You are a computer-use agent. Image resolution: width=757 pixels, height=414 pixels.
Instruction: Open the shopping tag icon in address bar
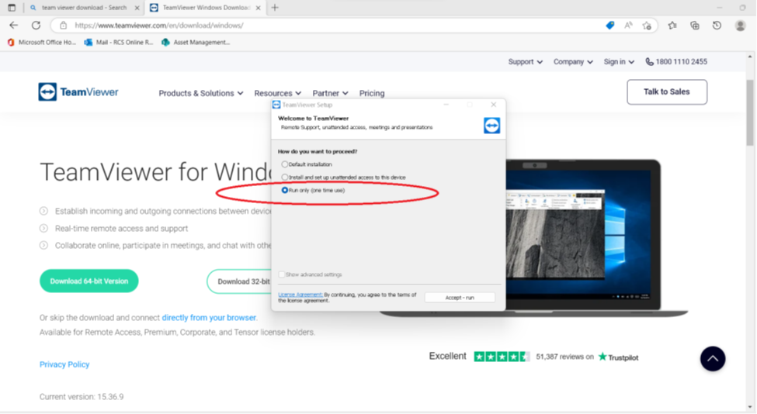pyautogui.click(x=610, y=26)
